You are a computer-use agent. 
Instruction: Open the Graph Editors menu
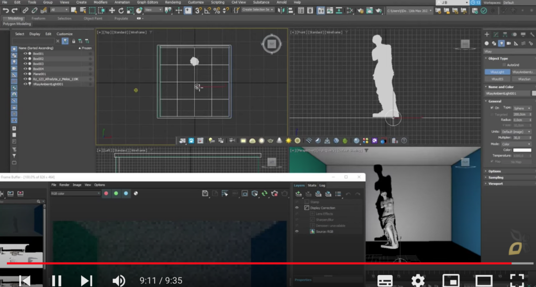[x=148, y=3]
